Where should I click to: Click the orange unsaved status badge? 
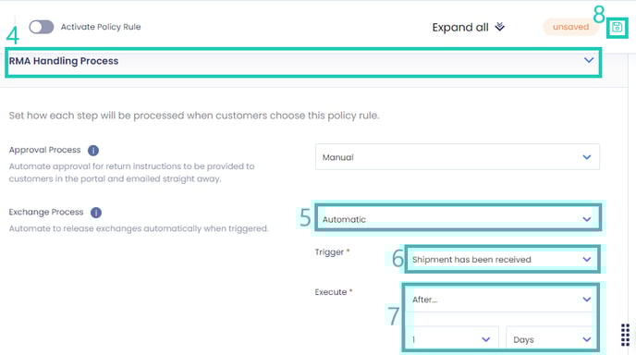570,27
